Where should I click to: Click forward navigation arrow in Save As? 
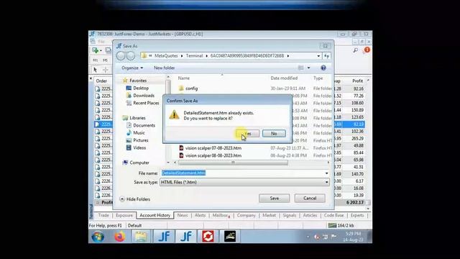(x=131, y=56)
